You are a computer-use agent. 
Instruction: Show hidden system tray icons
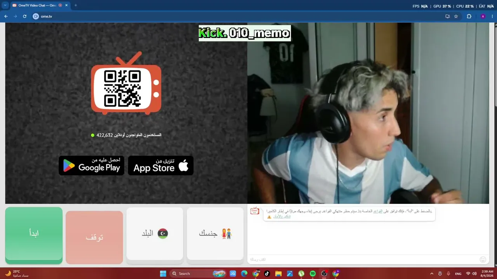pyautogui.click(x=431, y=274)
